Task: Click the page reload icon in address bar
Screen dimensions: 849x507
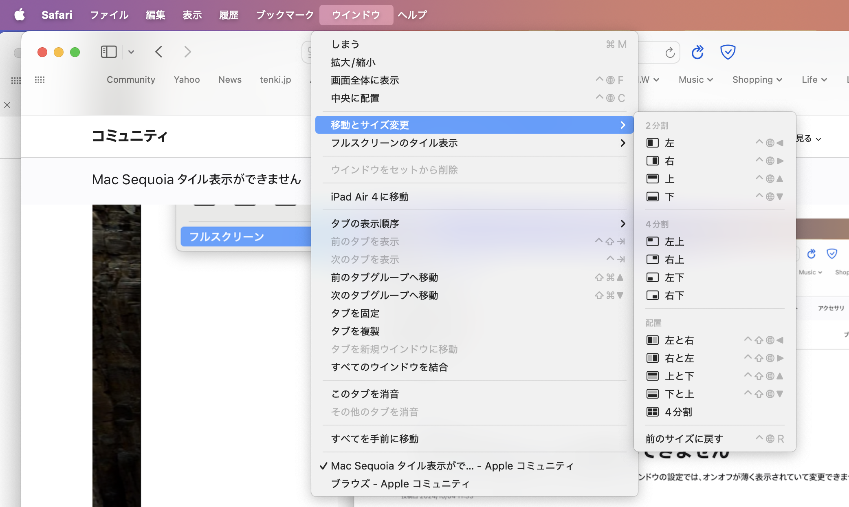Action: coord(670,53)
